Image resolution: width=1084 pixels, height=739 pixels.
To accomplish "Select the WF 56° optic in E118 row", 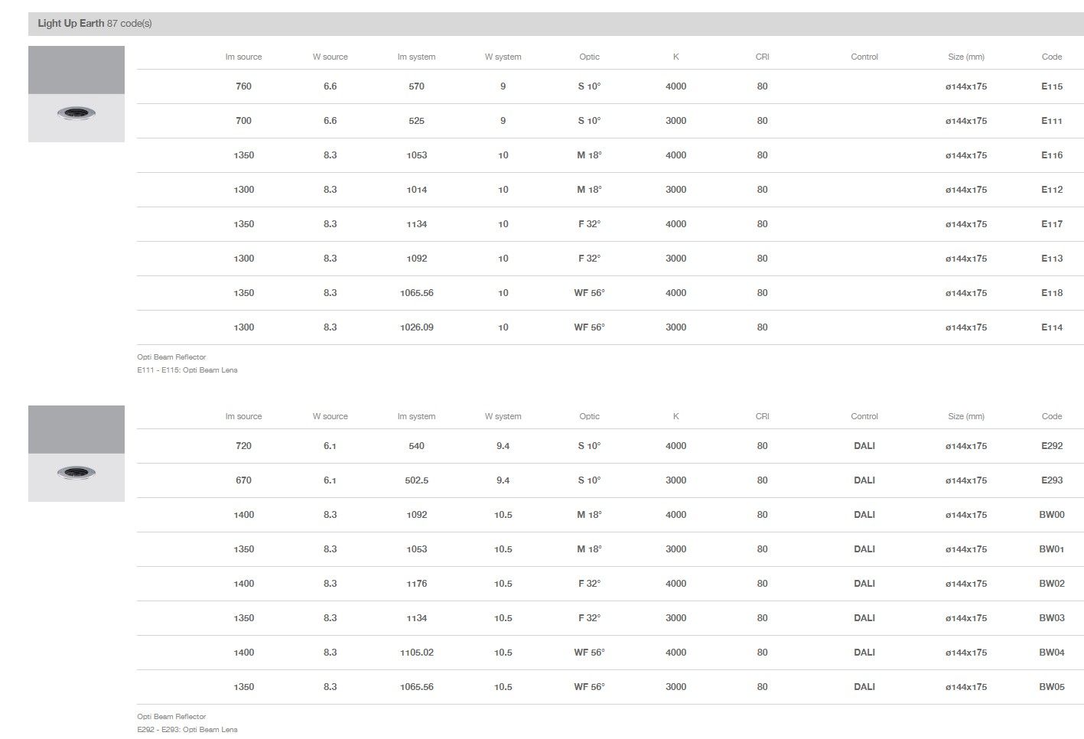I will [589, 293].
